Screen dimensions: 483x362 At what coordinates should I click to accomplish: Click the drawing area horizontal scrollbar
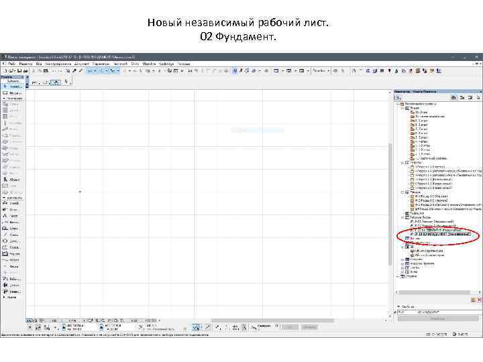[x=272, y=320]
